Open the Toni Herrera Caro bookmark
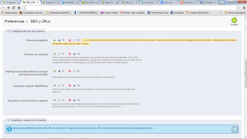Screen dimensions: 247x139 (158, 13)
